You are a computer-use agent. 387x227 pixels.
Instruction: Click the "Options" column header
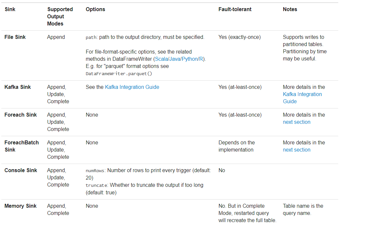[95, 9]
